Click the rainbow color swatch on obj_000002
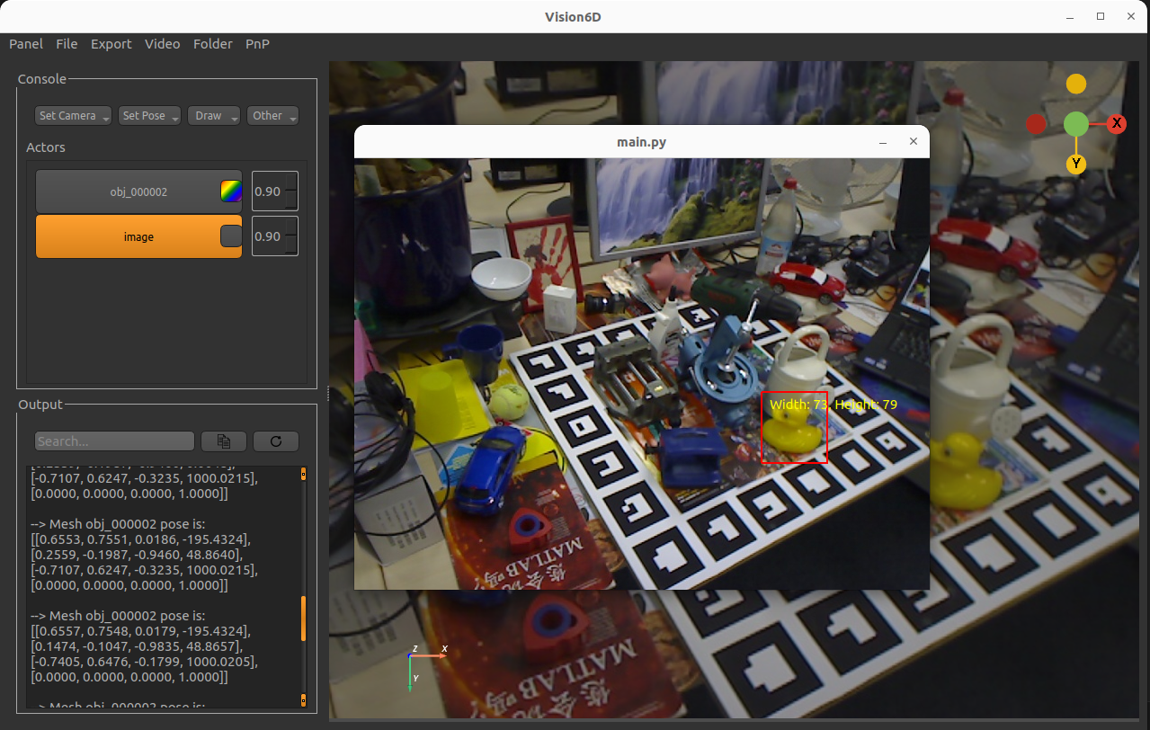The width and height of the screenshot is (1150, 730). pyautogui.click(x=232, y=190)
